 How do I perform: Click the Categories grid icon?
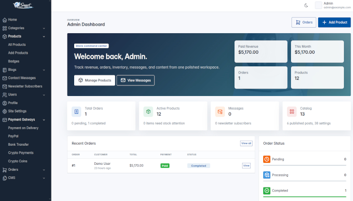pos(5,28)
